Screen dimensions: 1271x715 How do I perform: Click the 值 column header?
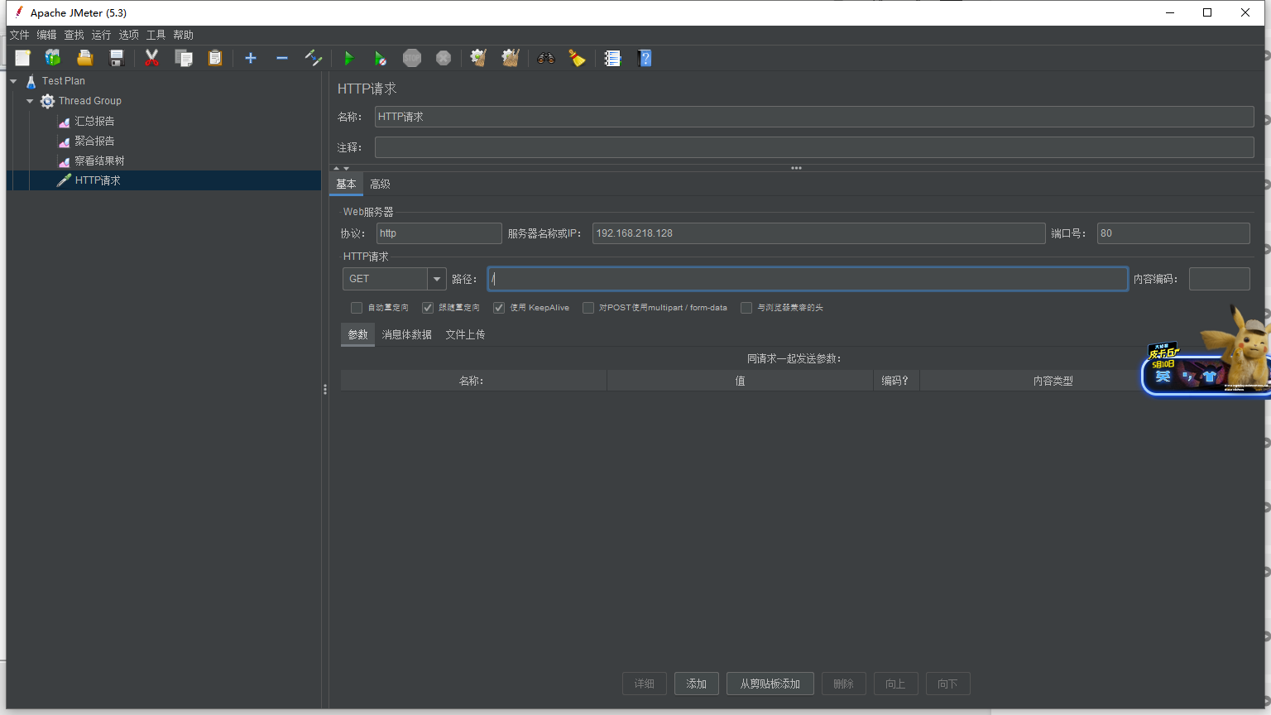pos(740,381)
